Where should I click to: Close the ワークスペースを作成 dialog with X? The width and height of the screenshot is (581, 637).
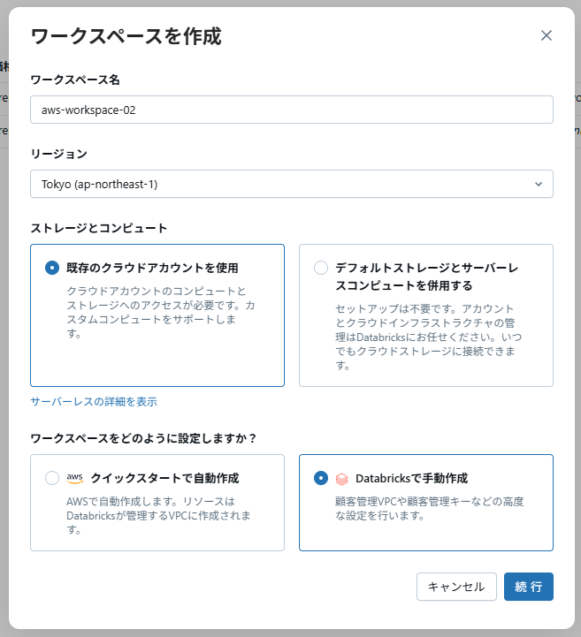pos(547,35)
